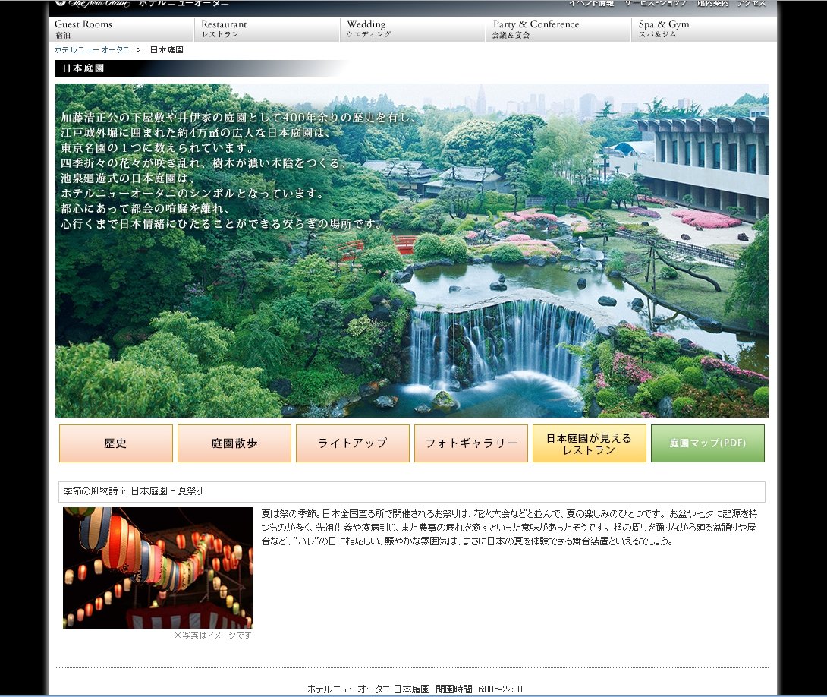Viewport: 827px width, 697px height.
Task: Open the 庭園マップ(PDF) green button
Action: tap(708, 443)
